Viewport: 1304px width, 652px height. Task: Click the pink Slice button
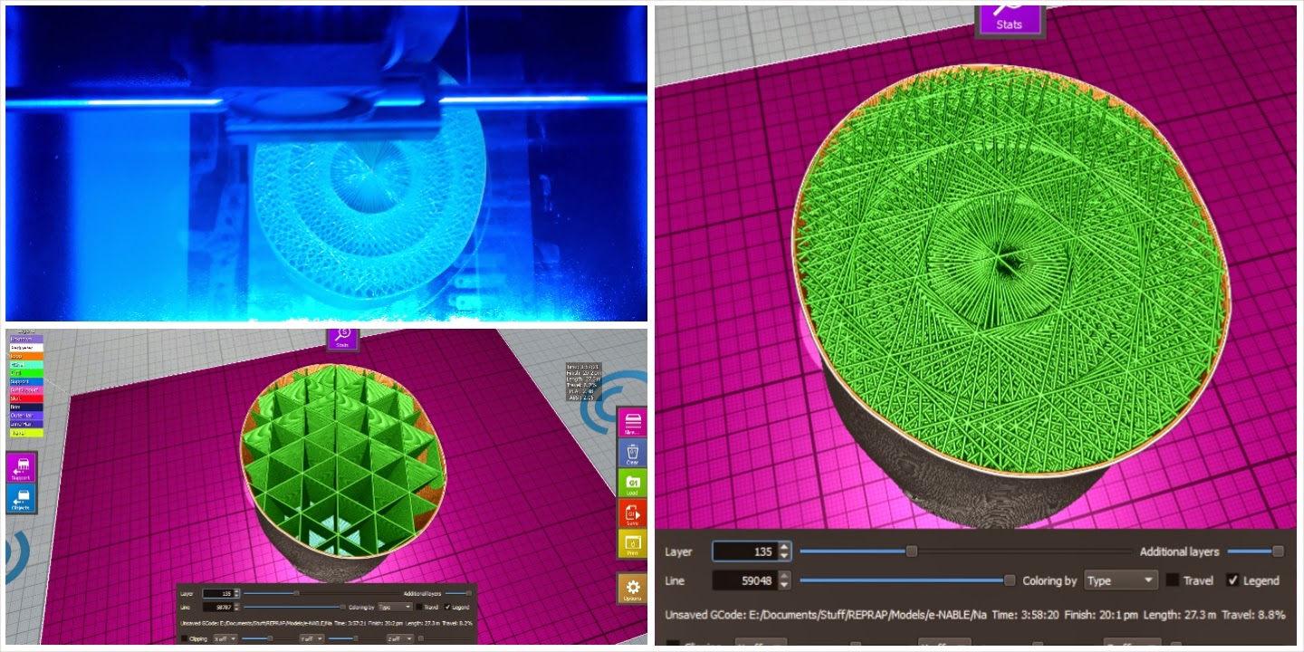pyautogui.click(x=632, y=424)
